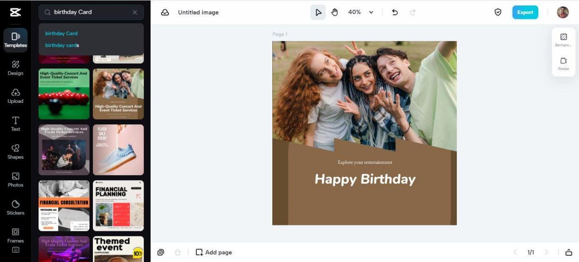Open the Upload panel
This screenshot has height=262, width=579.
[x=16, y=96]
